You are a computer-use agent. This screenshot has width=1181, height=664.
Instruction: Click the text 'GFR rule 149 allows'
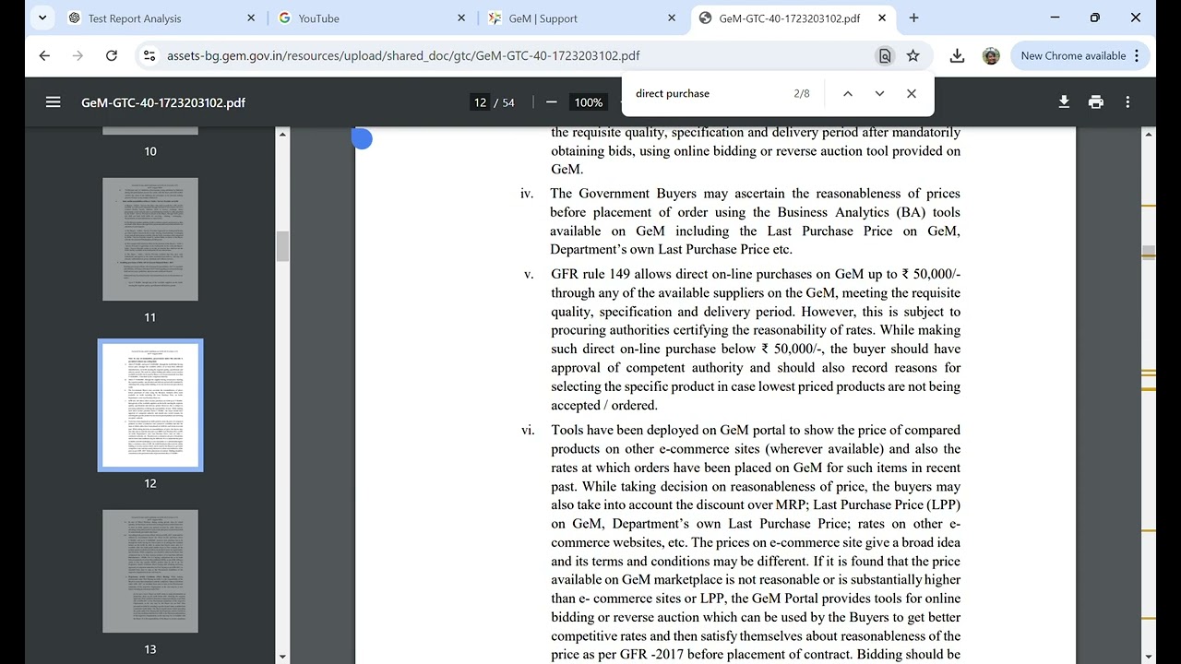[612, 274]
